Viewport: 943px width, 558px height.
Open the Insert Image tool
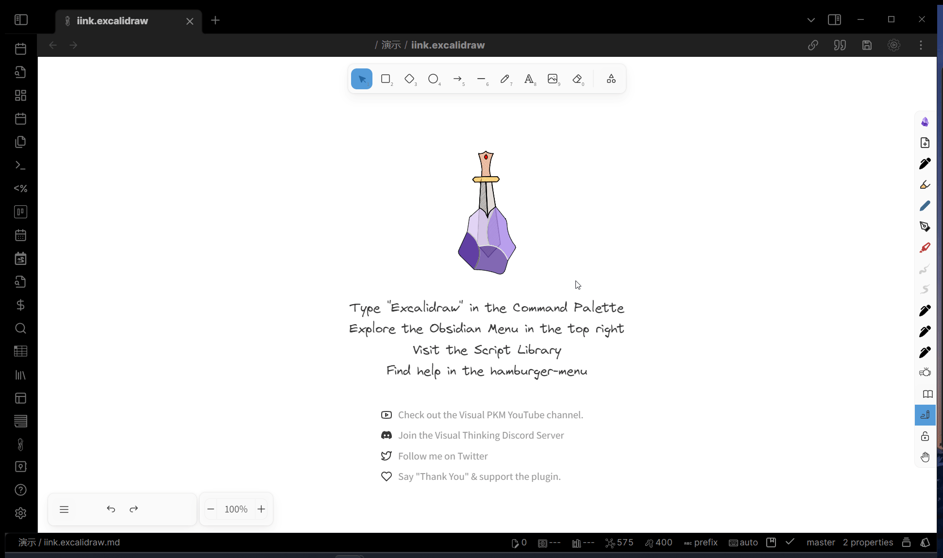click(553, 79)
